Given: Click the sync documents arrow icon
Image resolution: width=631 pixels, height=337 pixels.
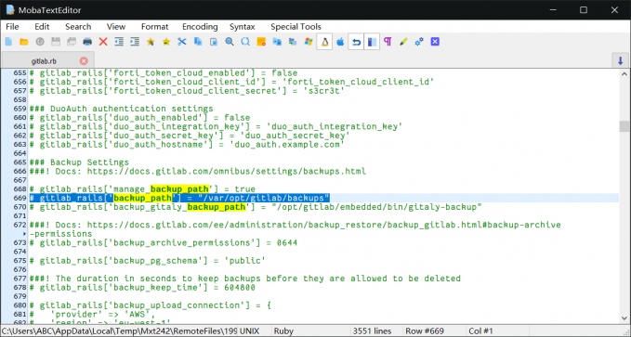Looking at the screenshot, I should pos(293,42).
